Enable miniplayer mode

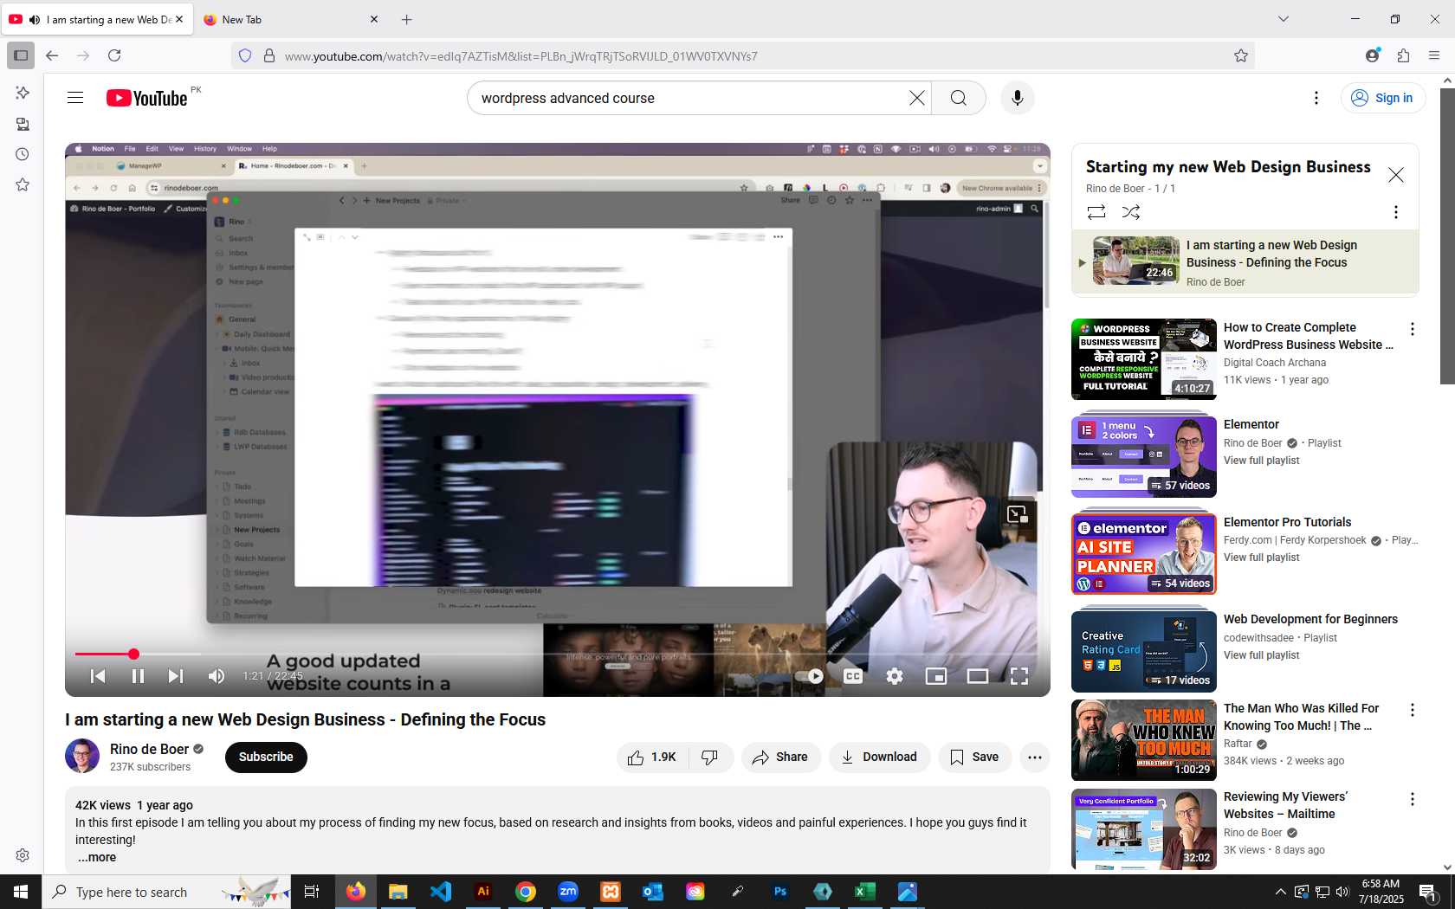coord(936,676)
